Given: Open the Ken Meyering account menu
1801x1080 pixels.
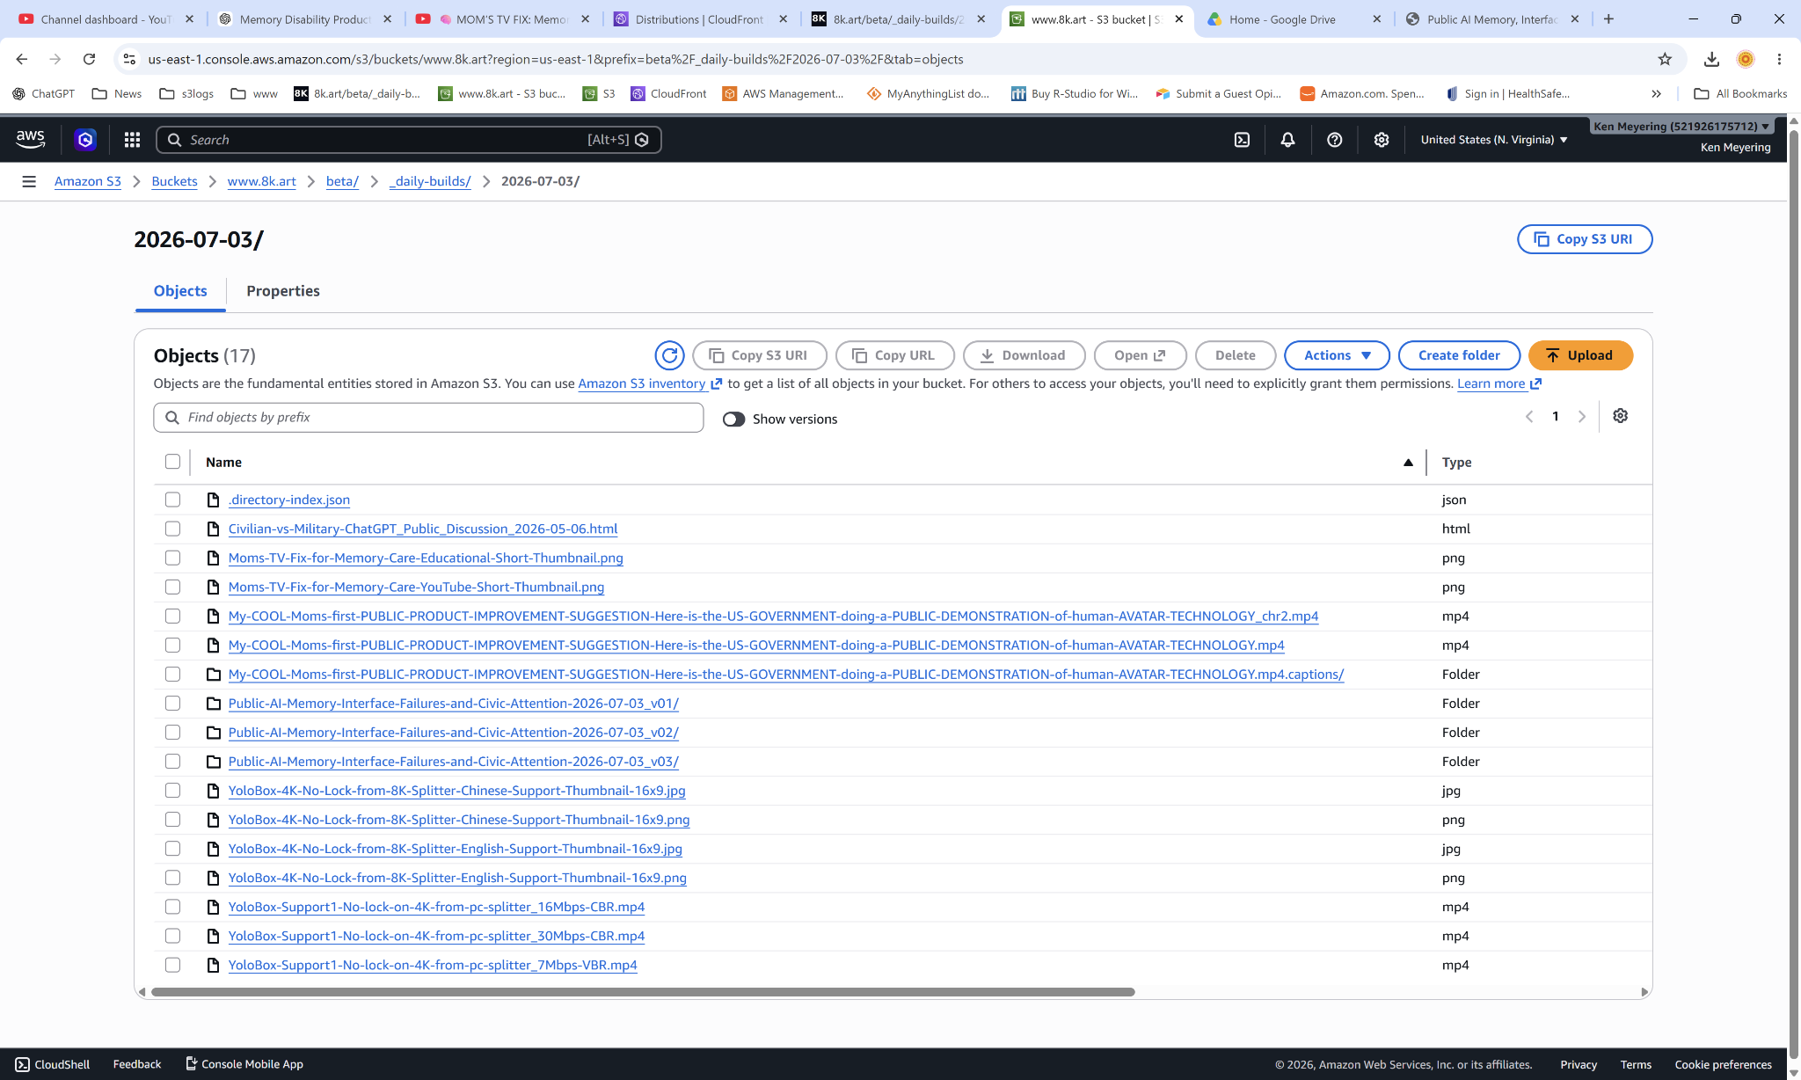Looking at the screenshot, I should [x=1681, y=126].
